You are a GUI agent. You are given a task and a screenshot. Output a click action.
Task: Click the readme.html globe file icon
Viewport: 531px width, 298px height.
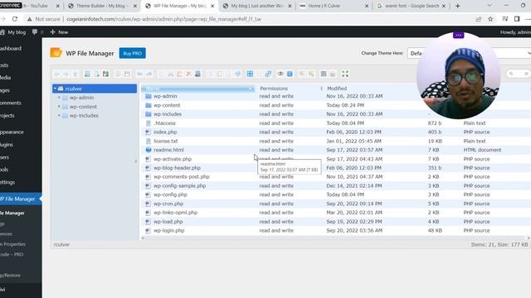coord(148,150)
